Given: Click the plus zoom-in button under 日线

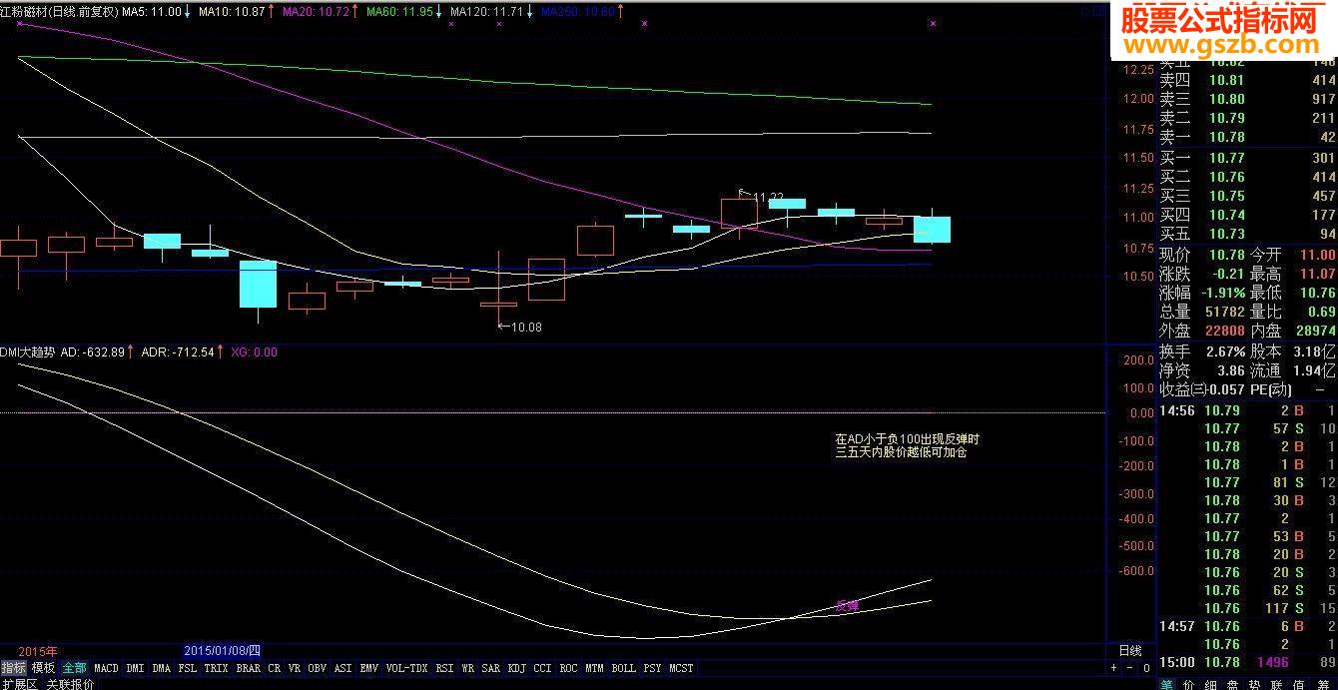Looking at the screenshot, I should click(x=1114, y=668).
